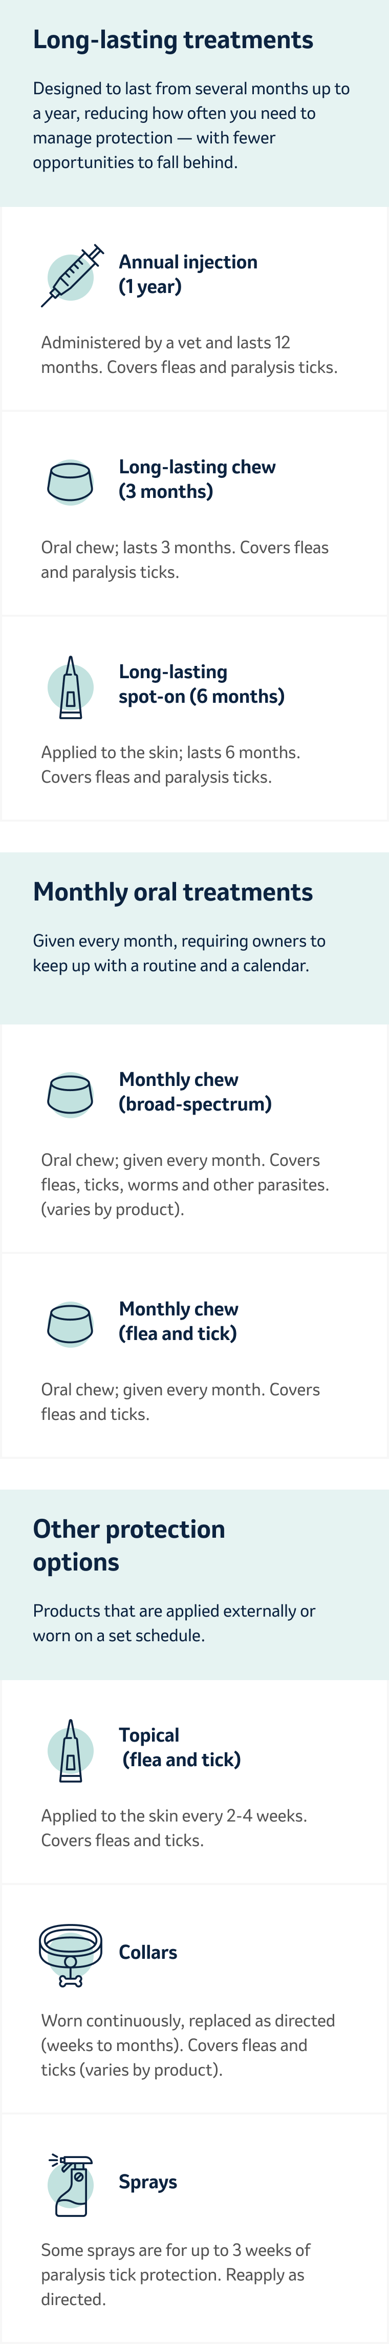Click the Collars title text
Image resolution: width=389 pixels, height=2344 pixels.
point(148,1952)
